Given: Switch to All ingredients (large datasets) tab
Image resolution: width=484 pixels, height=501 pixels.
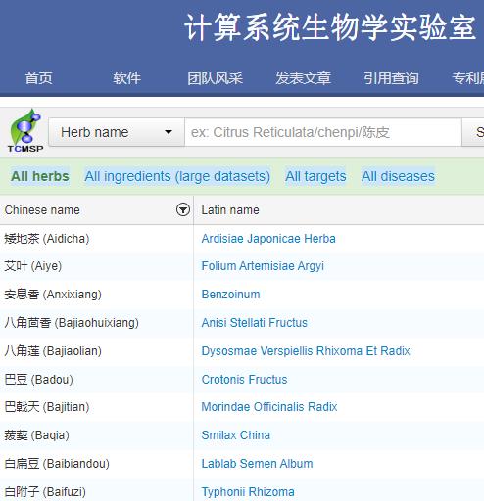Looking at the screenshot, I should (x=177, y=176).
